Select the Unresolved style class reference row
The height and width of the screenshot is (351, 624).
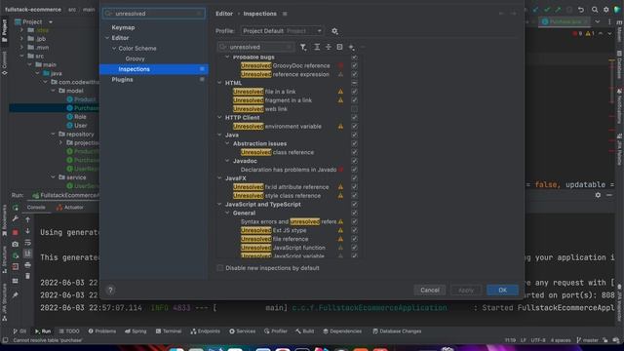(x=289, y=196)
